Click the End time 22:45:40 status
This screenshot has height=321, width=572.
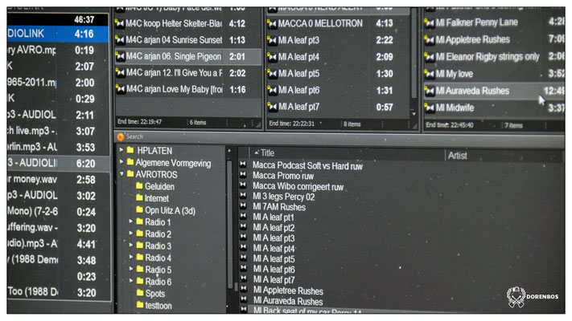point(450,125)
